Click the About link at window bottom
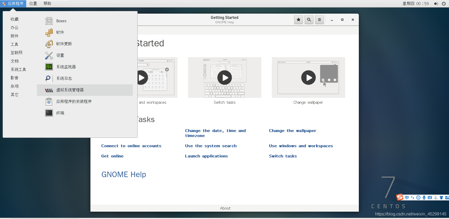The width and height of the screenshot is (449, 219). click(x=225, y=208)
